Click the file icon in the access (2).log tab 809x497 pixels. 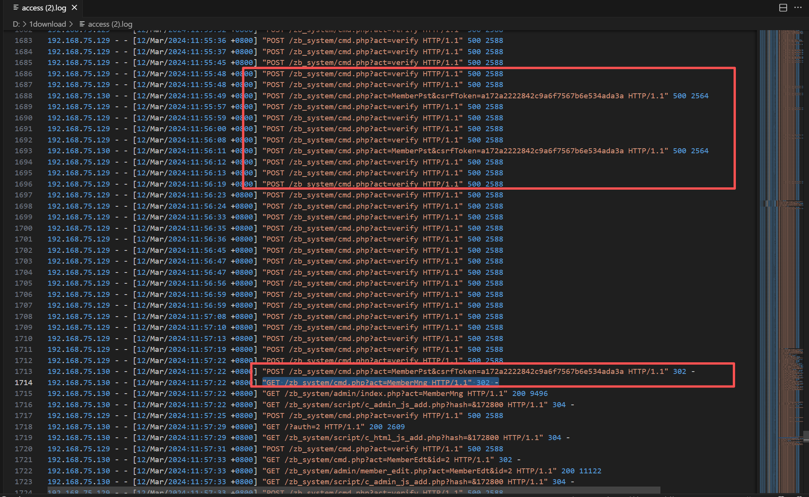tap(16, 8)
